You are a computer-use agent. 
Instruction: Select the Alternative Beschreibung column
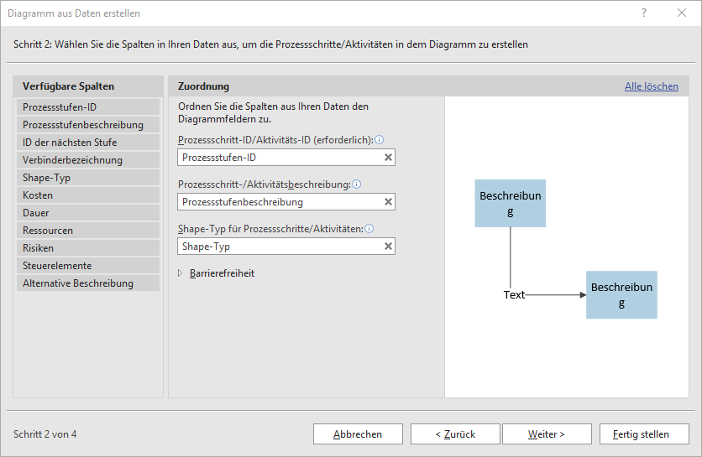pyautogui.click(x=87, y=283)
